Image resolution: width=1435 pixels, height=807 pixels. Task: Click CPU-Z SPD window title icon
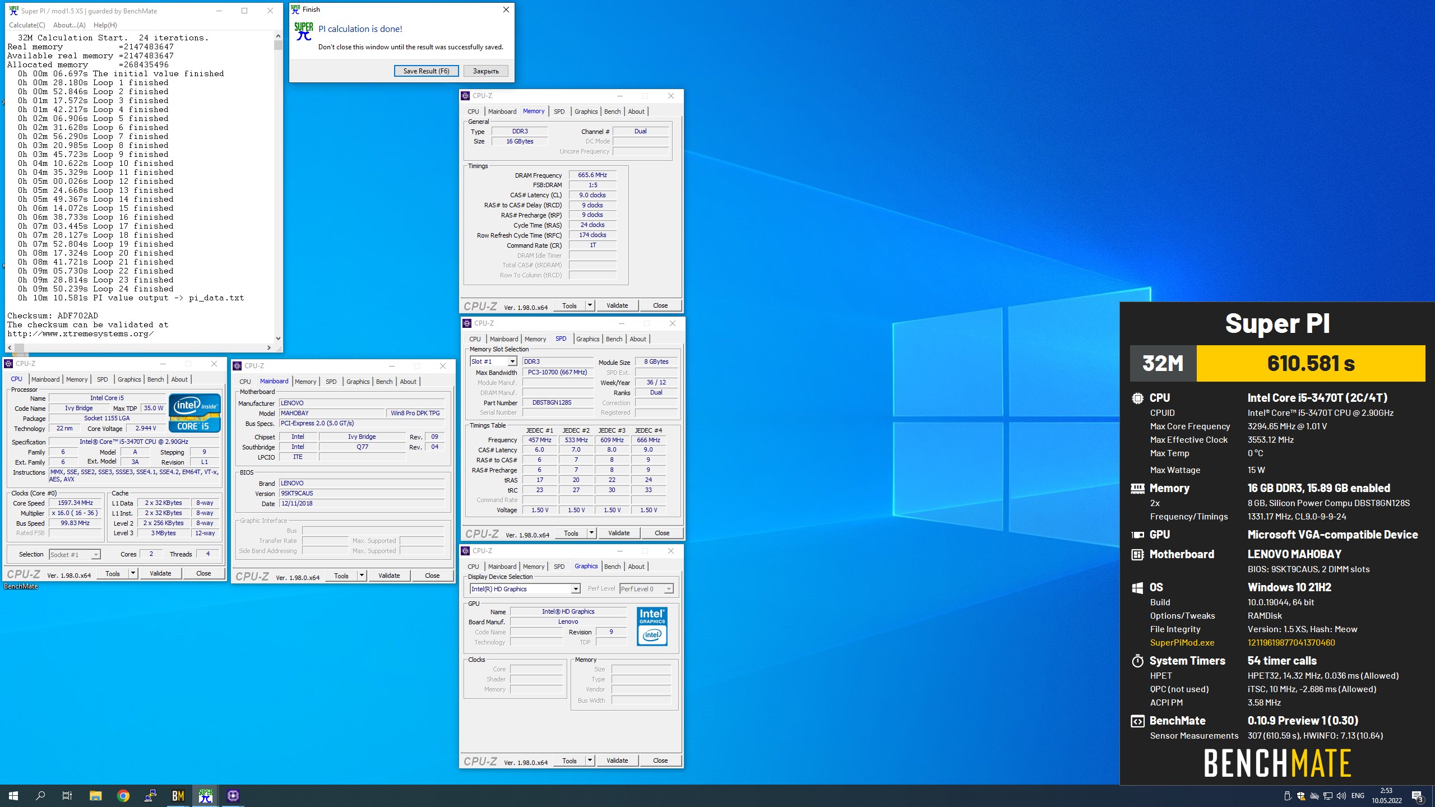(467, 323)
